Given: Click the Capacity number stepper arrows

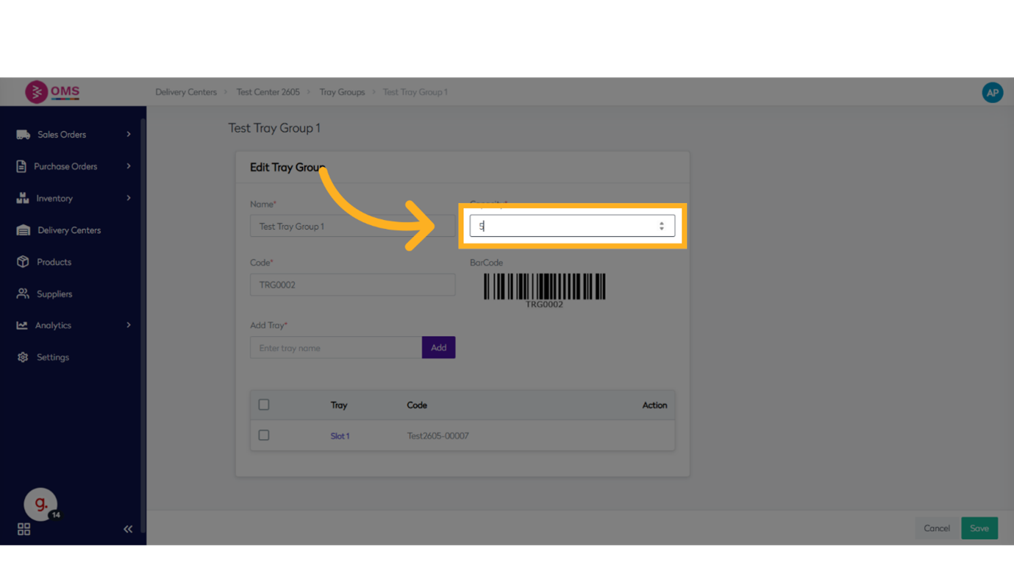Looking at the screenshot, I should 662,226.
